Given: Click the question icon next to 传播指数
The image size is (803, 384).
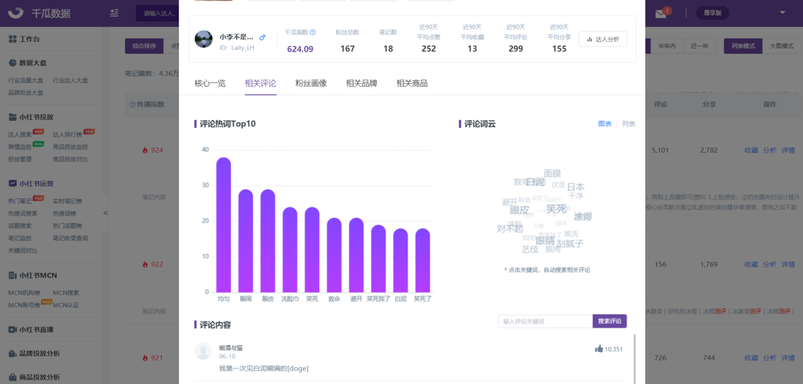Looking at the screenshot, I should (x=133, y=104).
